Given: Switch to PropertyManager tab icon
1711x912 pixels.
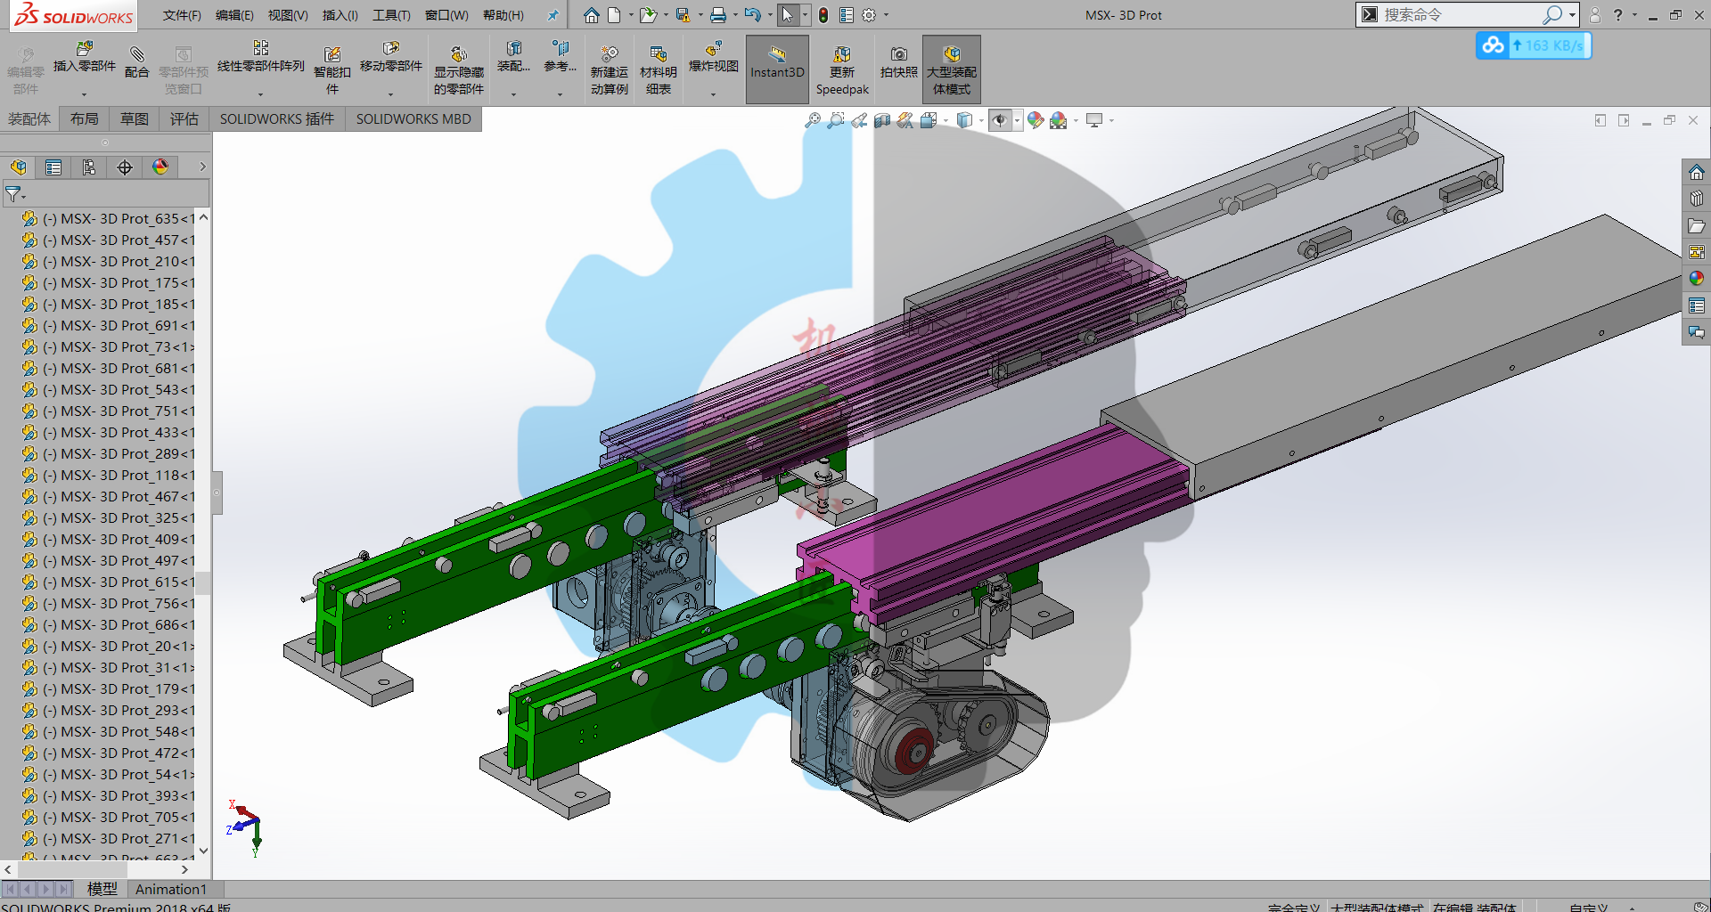Looking at the screenshot, I should (x=53, y=167).
